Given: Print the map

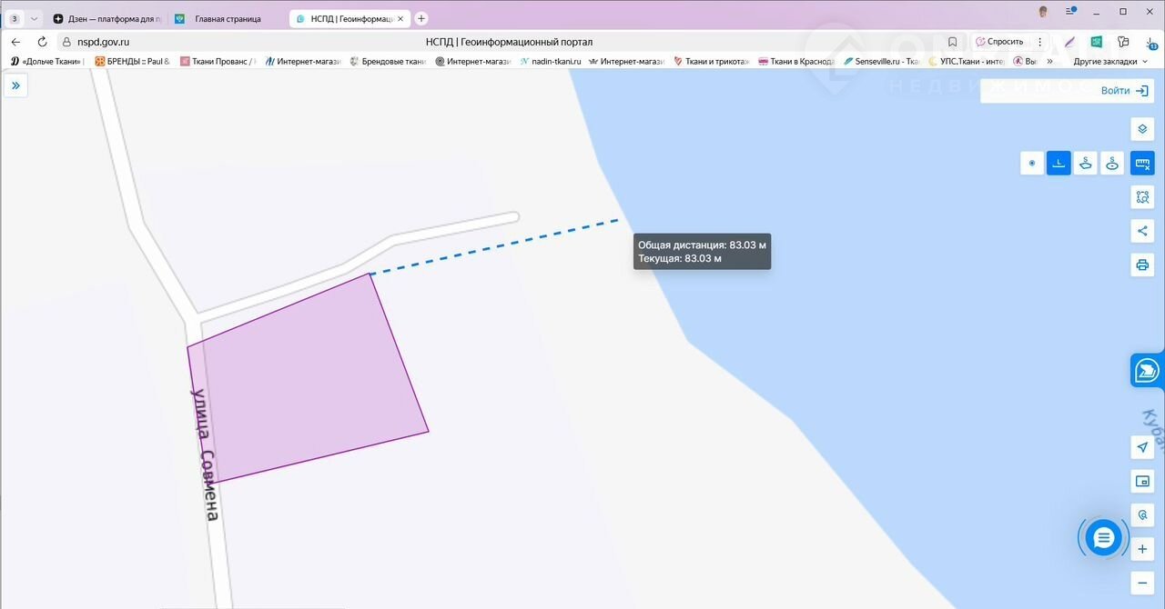Looking at the screenshot, I should tap(1142, 265).
